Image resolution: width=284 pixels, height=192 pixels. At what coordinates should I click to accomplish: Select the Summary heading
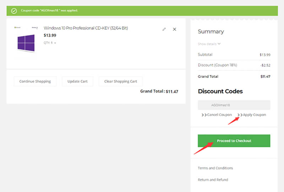pos(211,32)
